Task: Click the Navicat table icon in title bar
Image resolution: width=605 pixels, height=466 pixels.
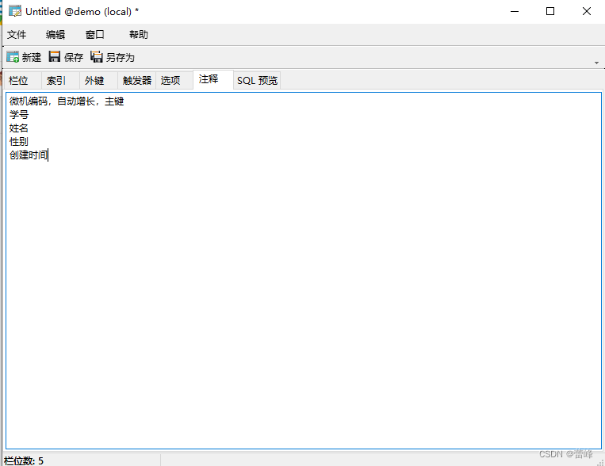Action: tap(15, 11)
